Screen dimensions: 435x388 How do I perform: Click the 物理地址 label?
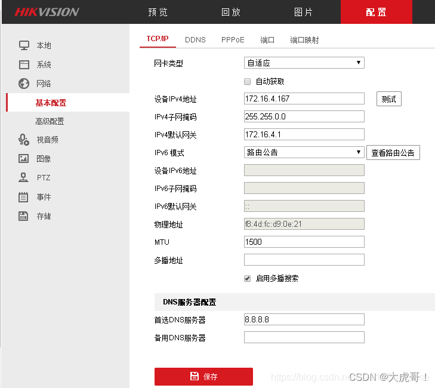coord(168,224)
